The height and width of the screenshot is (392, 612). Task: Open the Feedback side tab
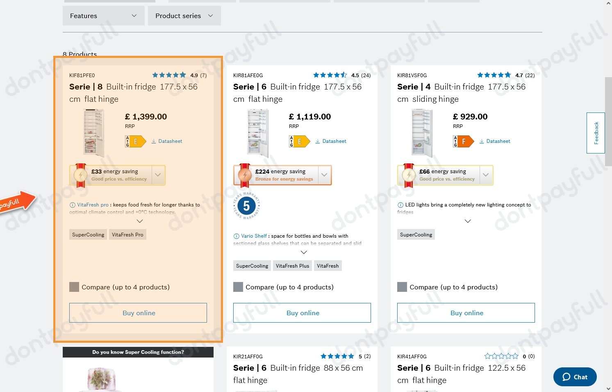(x=596, y=133)
